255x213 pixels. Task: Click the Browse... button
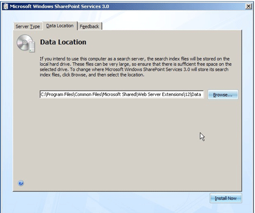(x=223, y=94)
